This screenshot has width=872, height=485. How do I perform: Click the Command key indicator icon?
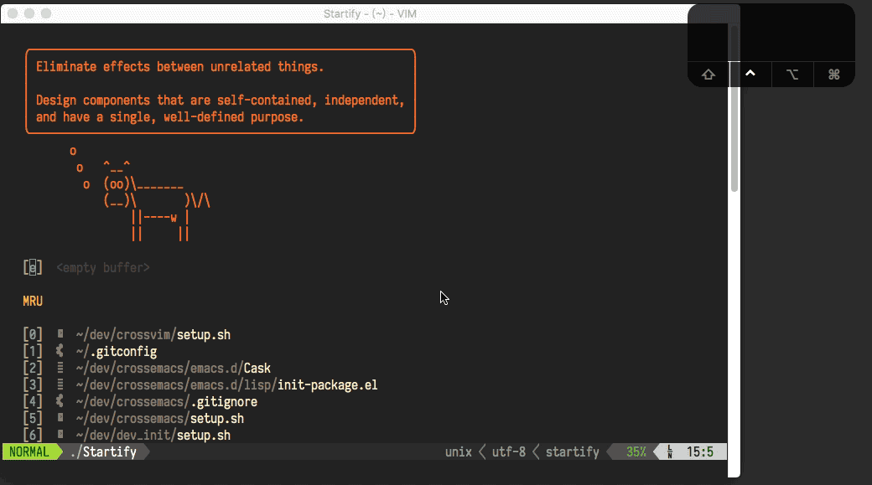click(833, 75)
